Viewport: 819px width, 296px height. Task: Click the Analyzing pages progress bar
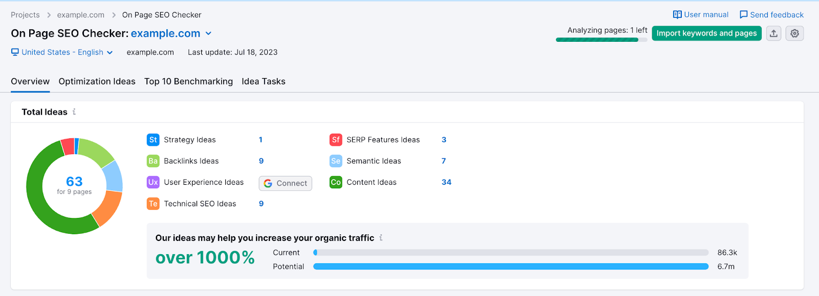(x=601, y=40)
